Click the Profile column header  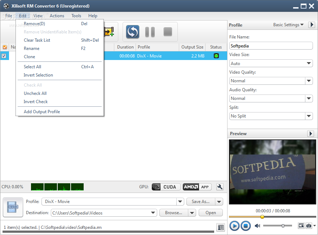pyautogui.click(x=157, y=47)
